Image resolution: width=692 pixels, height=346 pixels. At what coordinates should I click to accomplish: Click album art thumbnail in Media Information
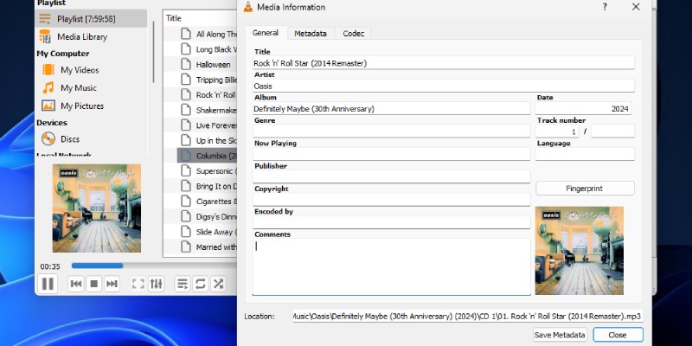579,251
